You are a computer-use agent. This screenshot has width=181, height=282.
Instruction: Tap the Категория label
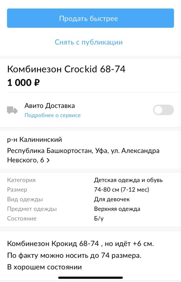coord(21,180)
